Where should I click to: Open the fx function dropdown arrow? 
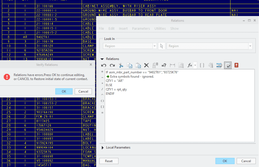[195, 65]
